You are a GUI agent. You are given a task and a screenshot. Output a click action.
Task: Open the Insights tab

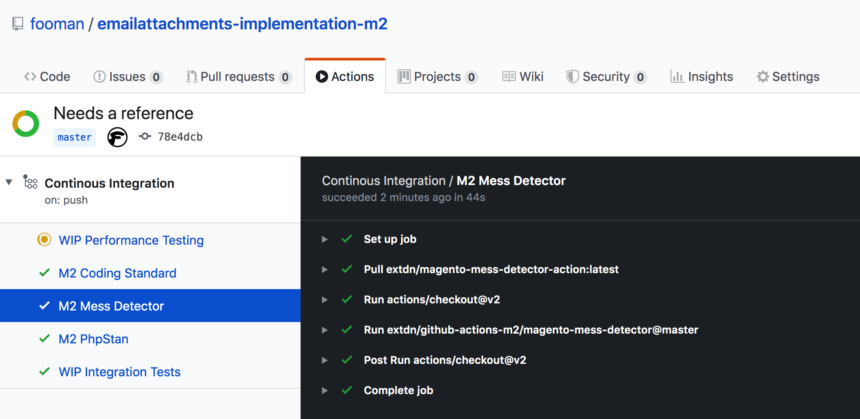[x=702, y=77]
